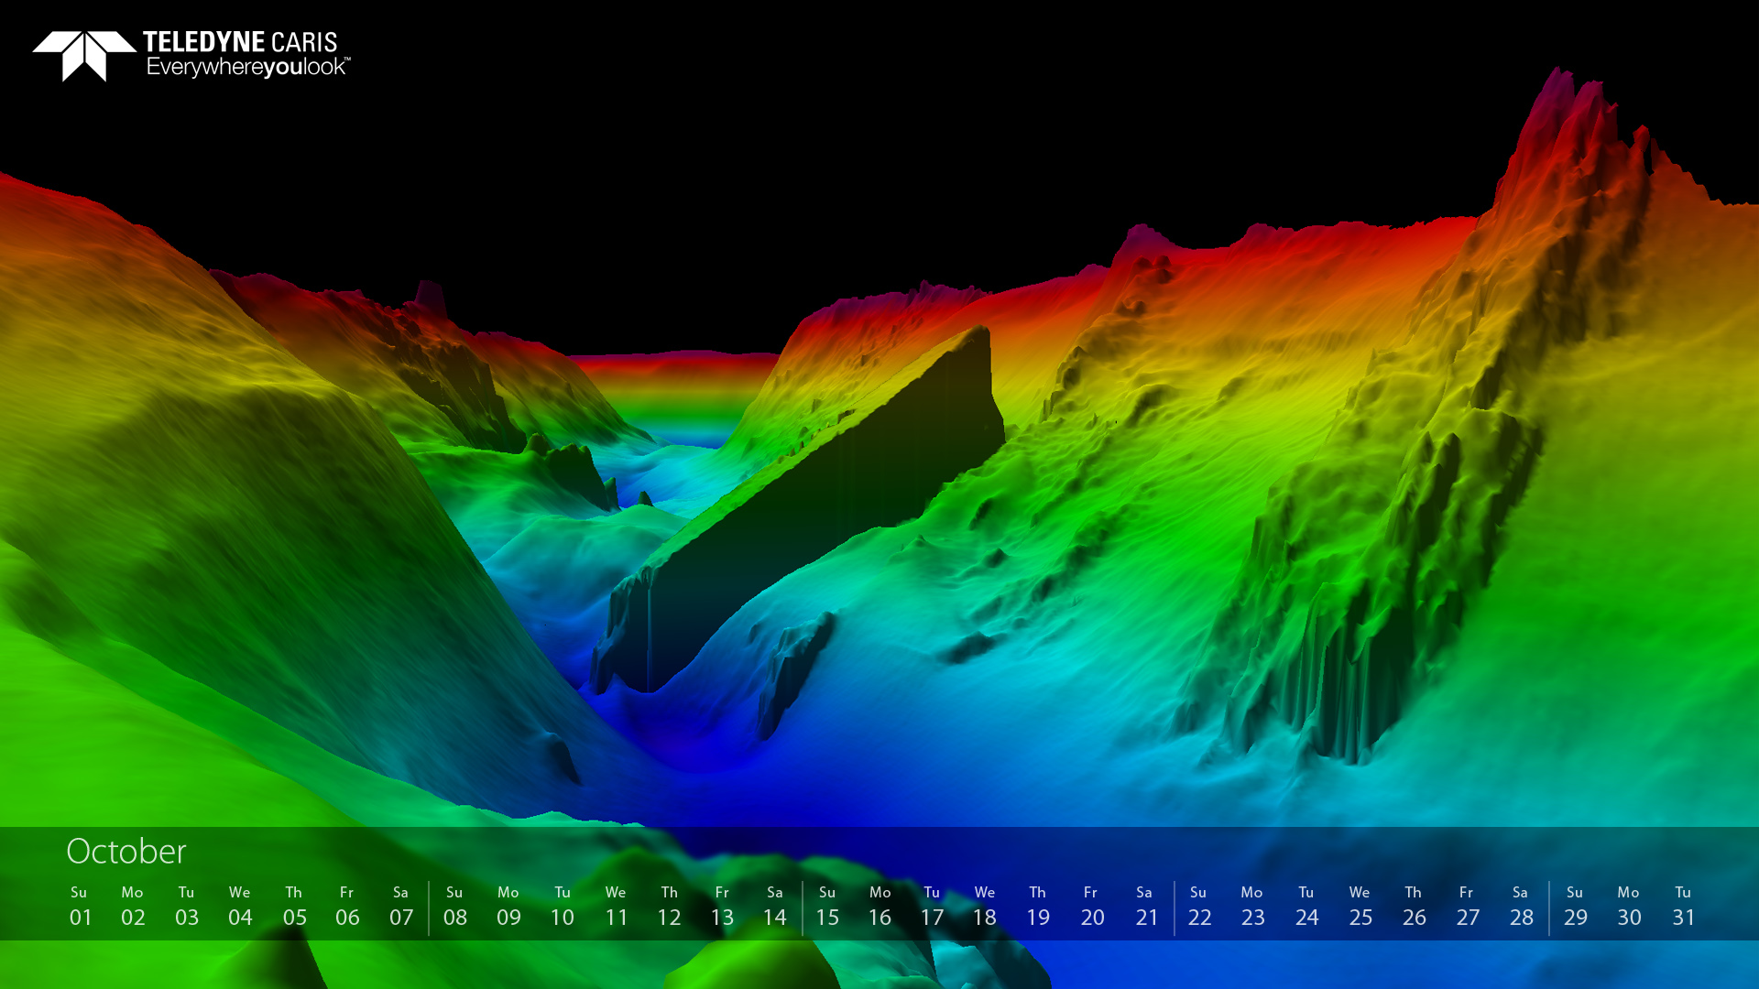Select calendar date 05
Screen dimensions: 1759x989
295,918
